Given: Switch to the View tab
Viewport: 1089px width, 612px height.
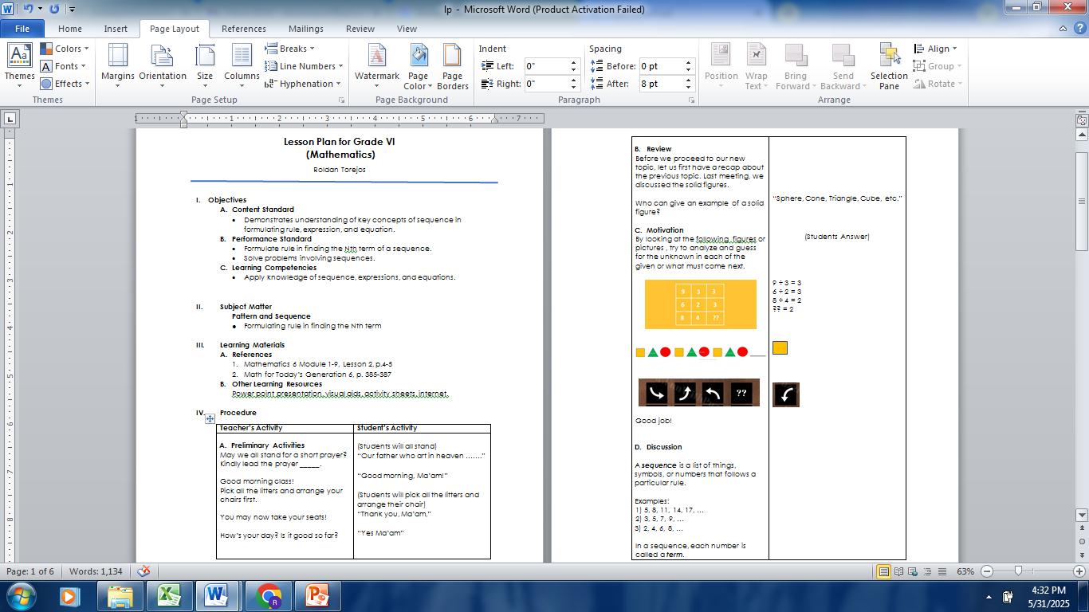Looking at the screenshot, I should pyautogui.click(x=407, y=29).
